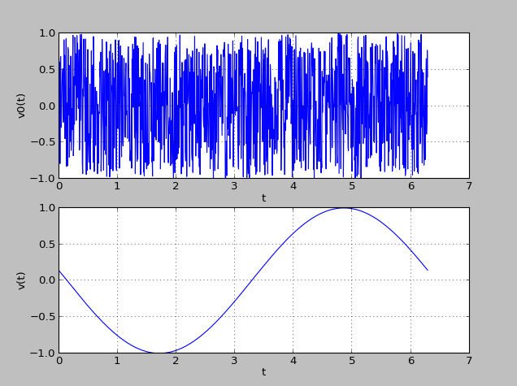Click the −0.5 y-tick of the v0(t) plot
The image size is (517, 386).
coord(43,142)
